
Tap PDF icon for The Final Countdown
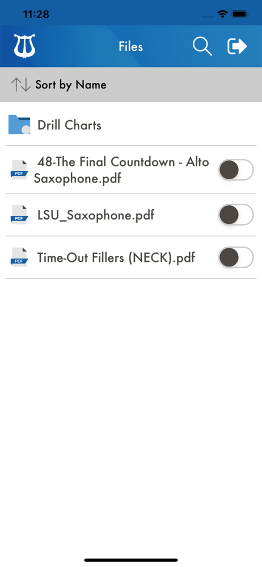pos(19,170)
